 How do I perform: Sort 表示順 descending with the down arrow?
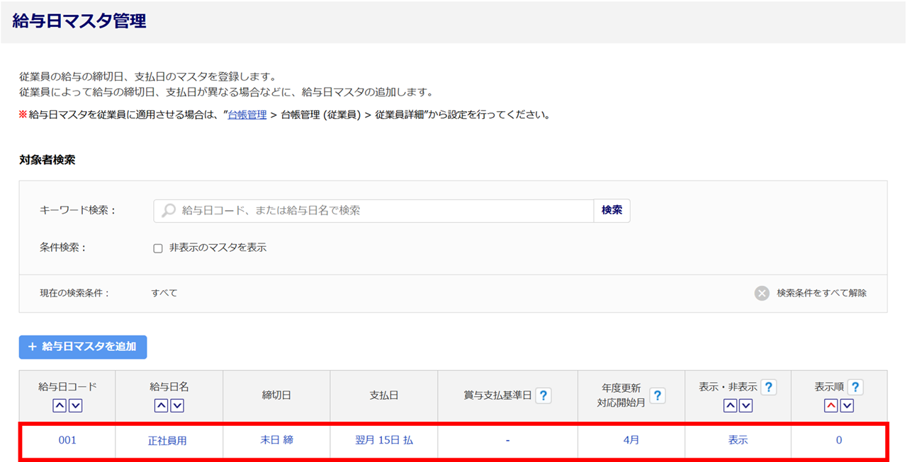click(847, 406)
